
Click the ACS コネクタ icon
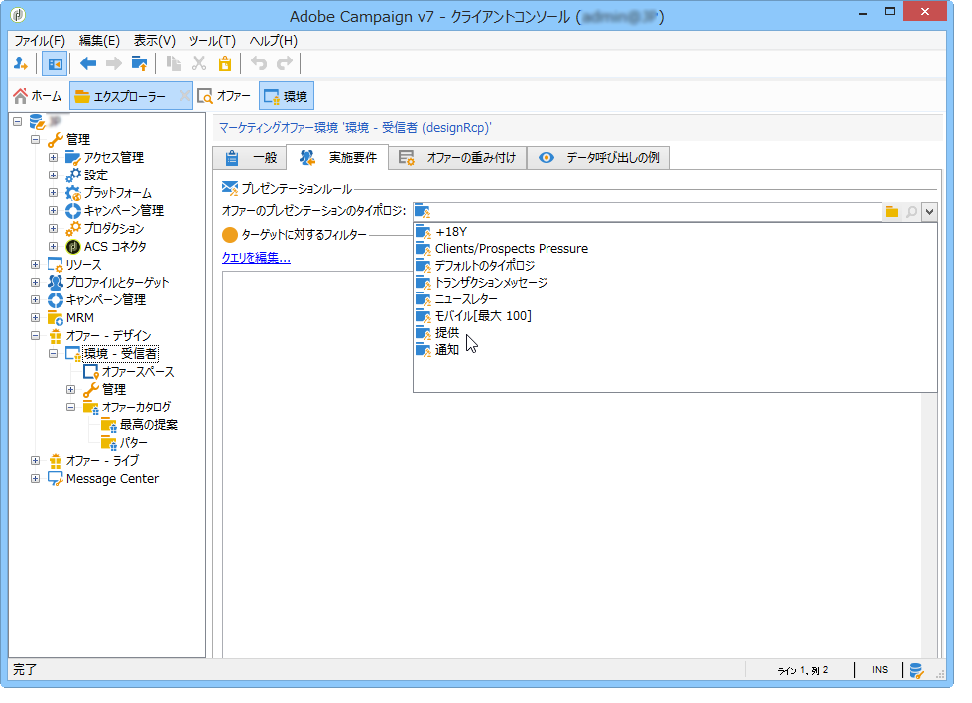73,247
